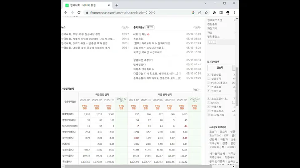The height and width of the screenshot is (168, 300).
Task: Open news 내화물 설비 증설에 304억원 투자
Action: coord(86,48)
